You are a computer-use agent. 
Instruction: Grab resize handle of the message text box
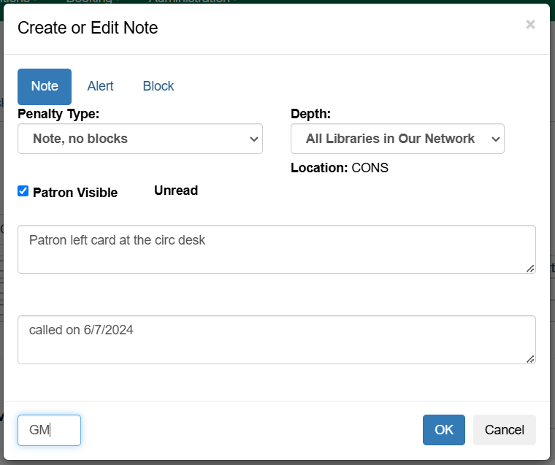click(530, 358)
